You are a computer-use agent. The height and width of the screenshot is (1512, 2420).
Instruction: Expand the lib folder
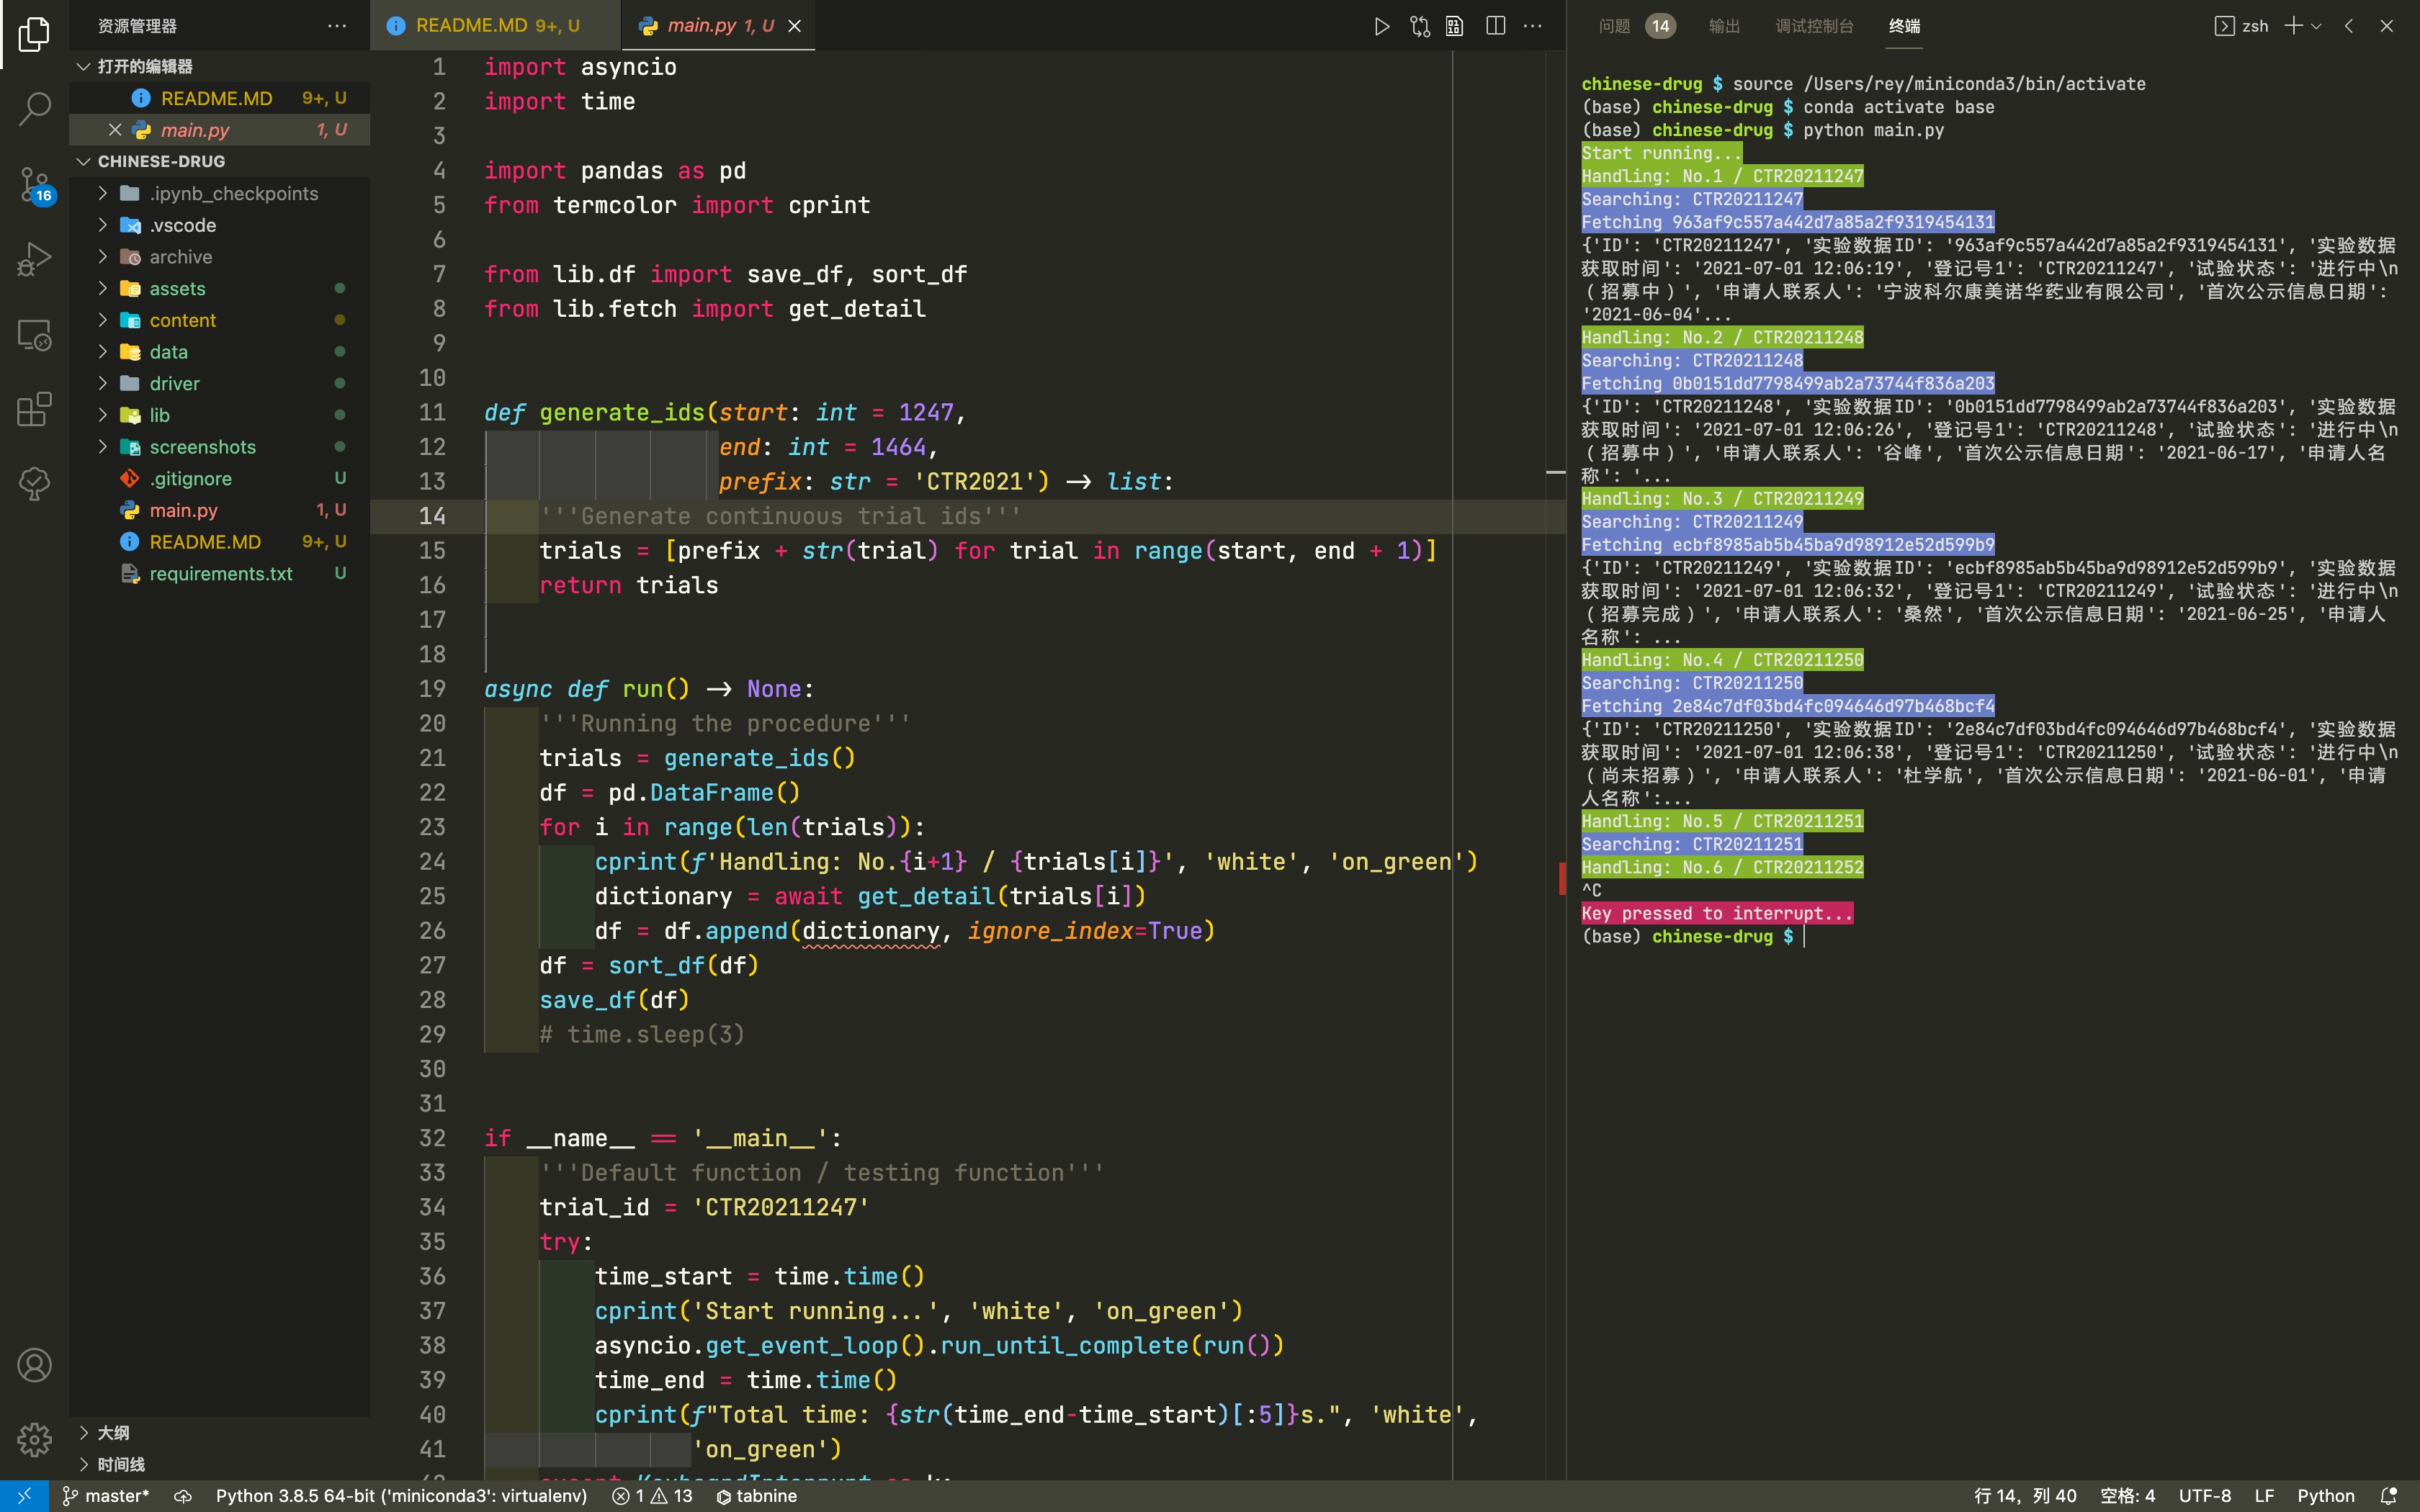(220, 415)
